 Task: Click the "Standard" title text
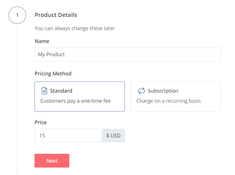61,91
